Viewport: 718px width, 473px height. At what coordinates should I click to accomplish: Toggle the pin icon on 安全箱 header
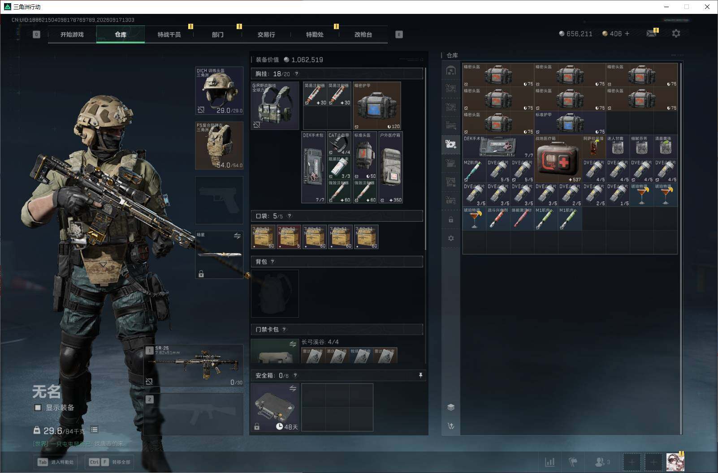(x=420, y=375)
